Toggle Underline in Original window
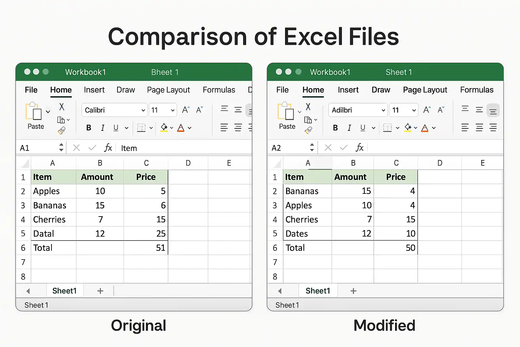The height and width of the screenshot is (347, 520). pos(116,128)
